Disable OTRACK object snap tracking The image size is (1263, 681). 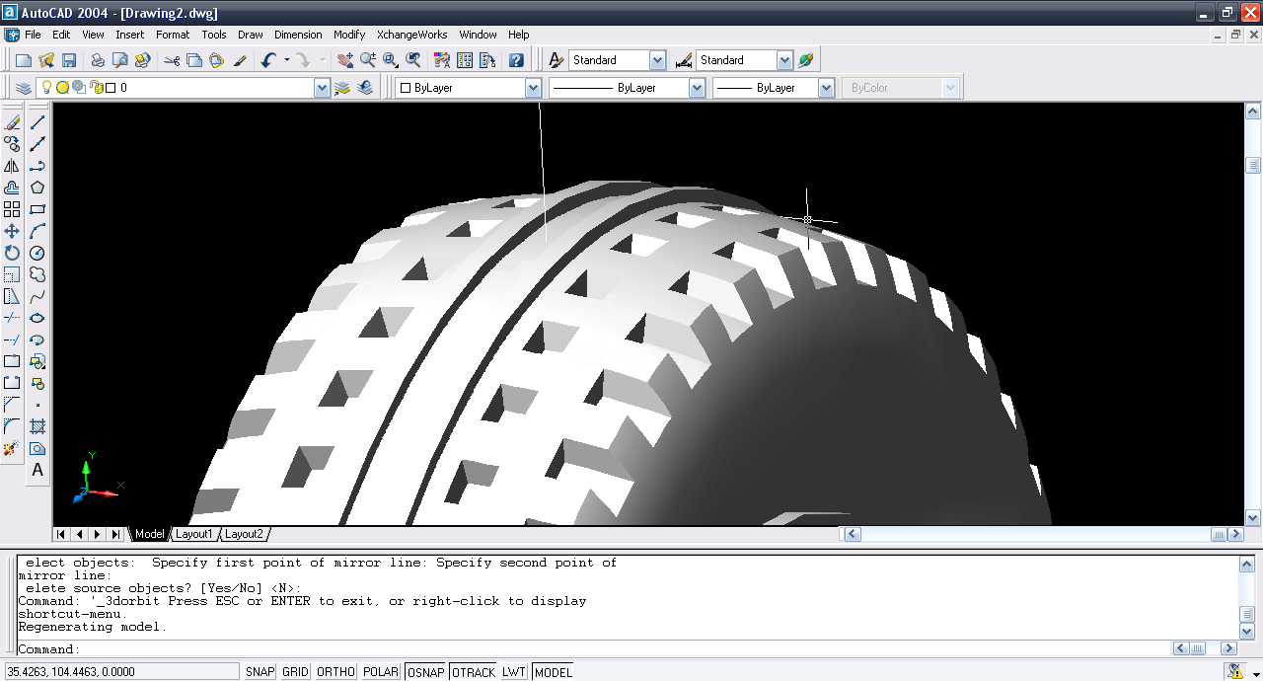[x=474, y=672]
